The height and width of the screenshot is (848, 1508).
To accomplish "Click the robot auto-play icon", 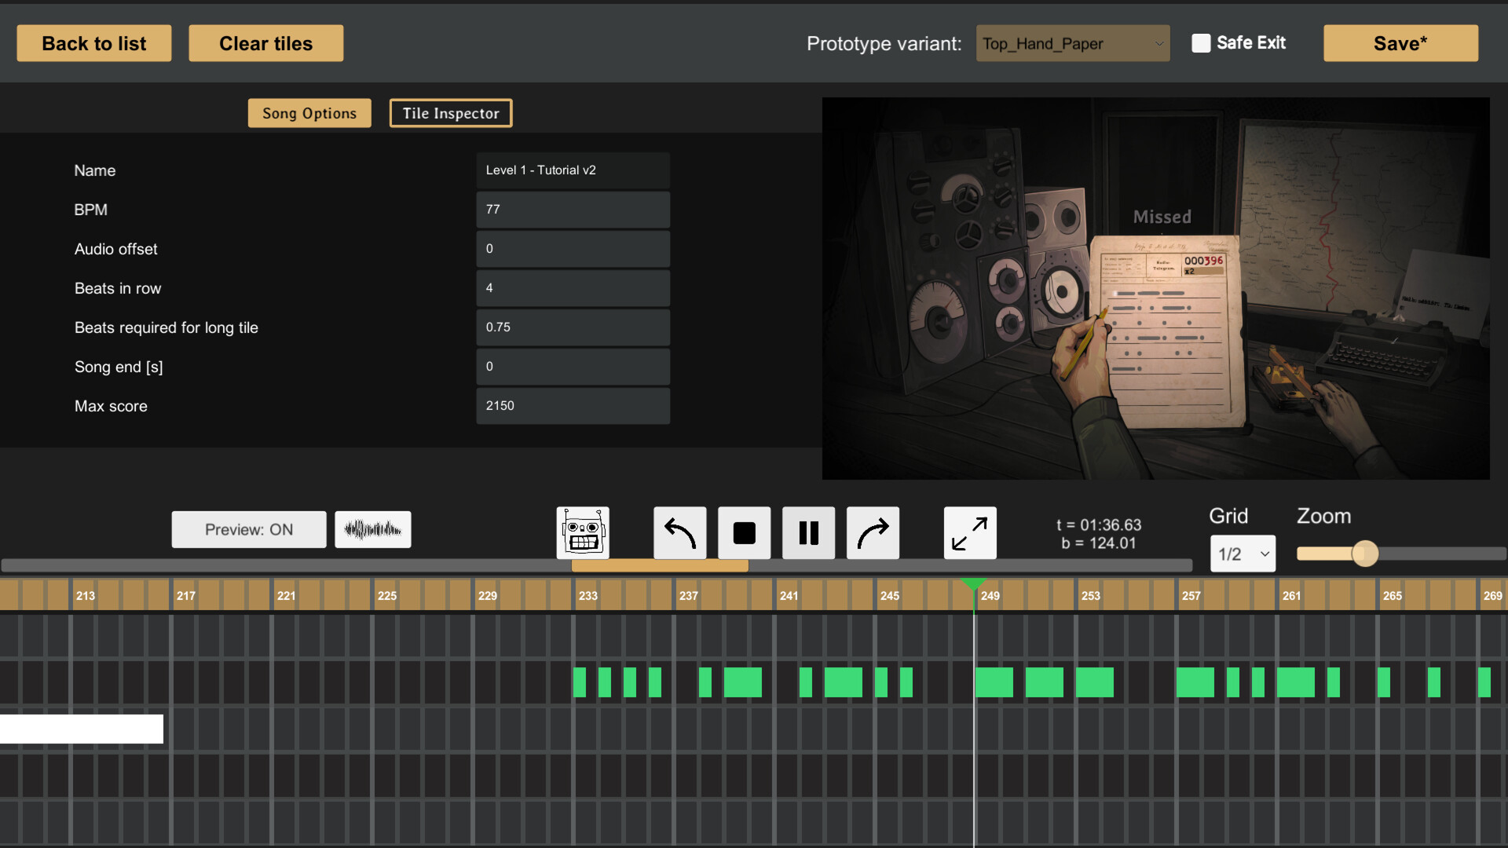I will coord(583,533).
